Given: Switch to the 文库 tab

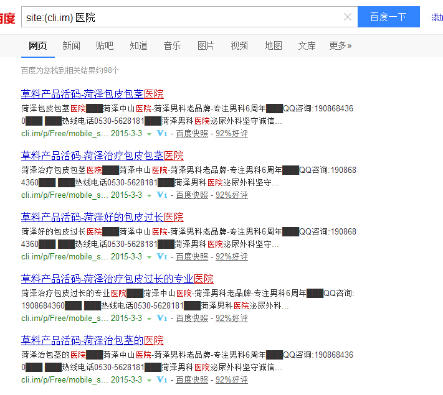Looking at the screenshot, I should pyautogui.click(x=307, y=45).
